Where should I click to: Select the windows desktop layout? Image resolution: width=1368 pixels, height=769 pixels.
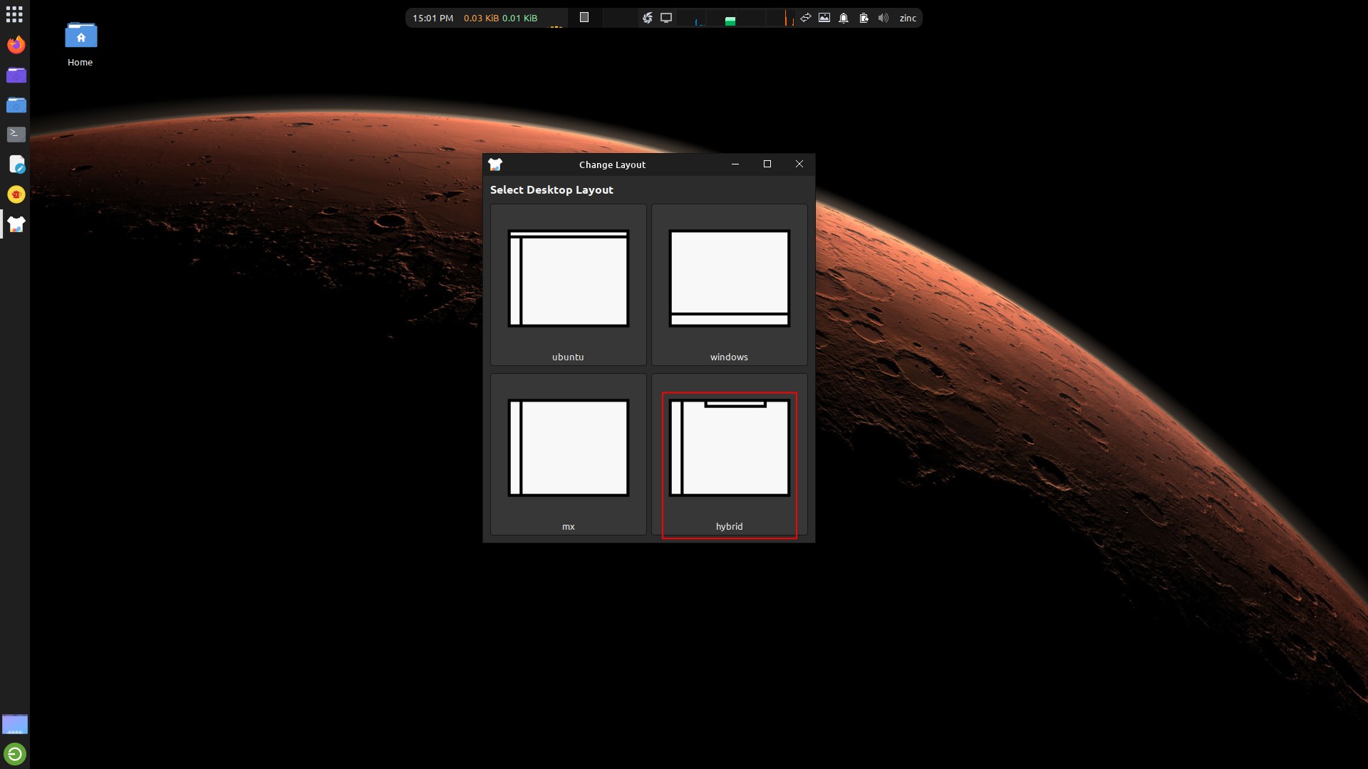click(x=729, y=285)
